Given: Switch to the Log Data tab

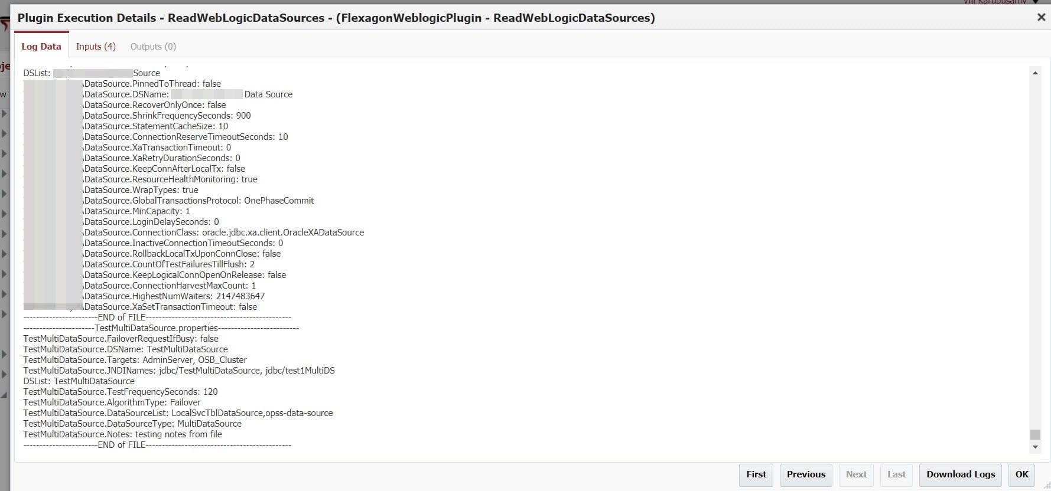Looking at the screenshot, I should click(41, 46).
